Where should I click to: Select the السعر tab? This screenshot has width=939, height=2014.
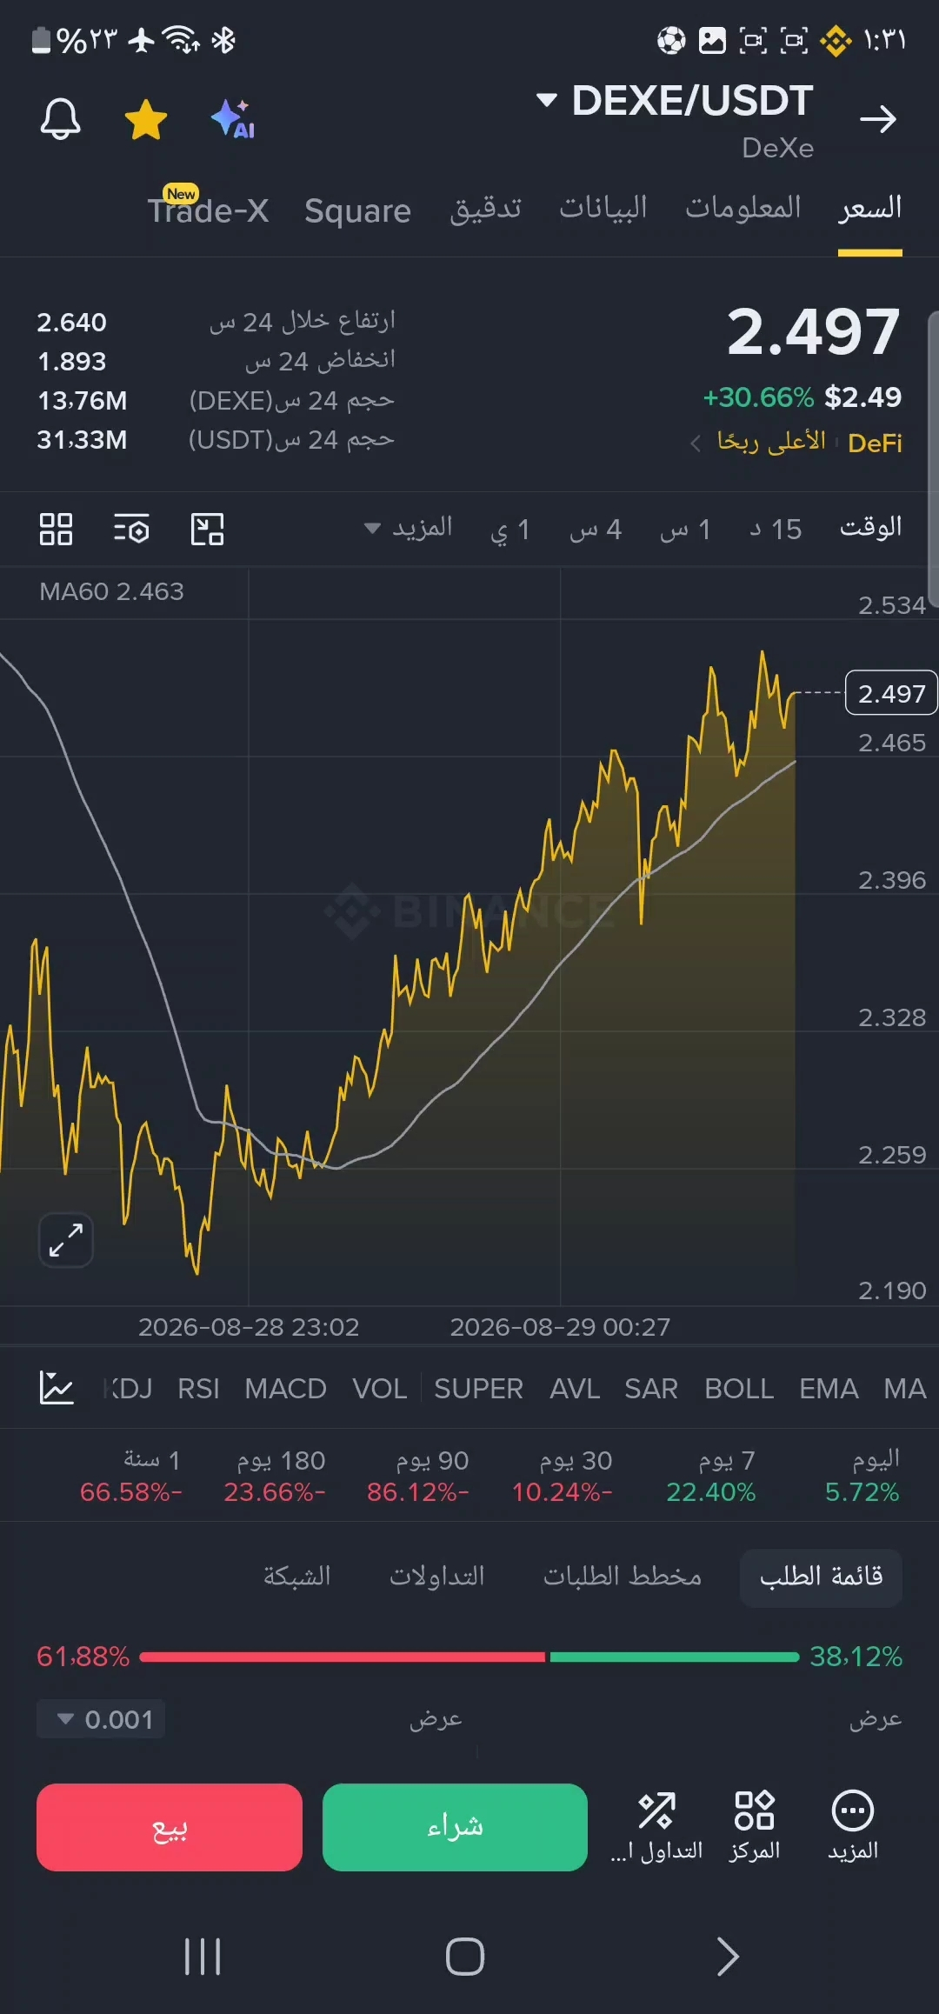[870, 209]
